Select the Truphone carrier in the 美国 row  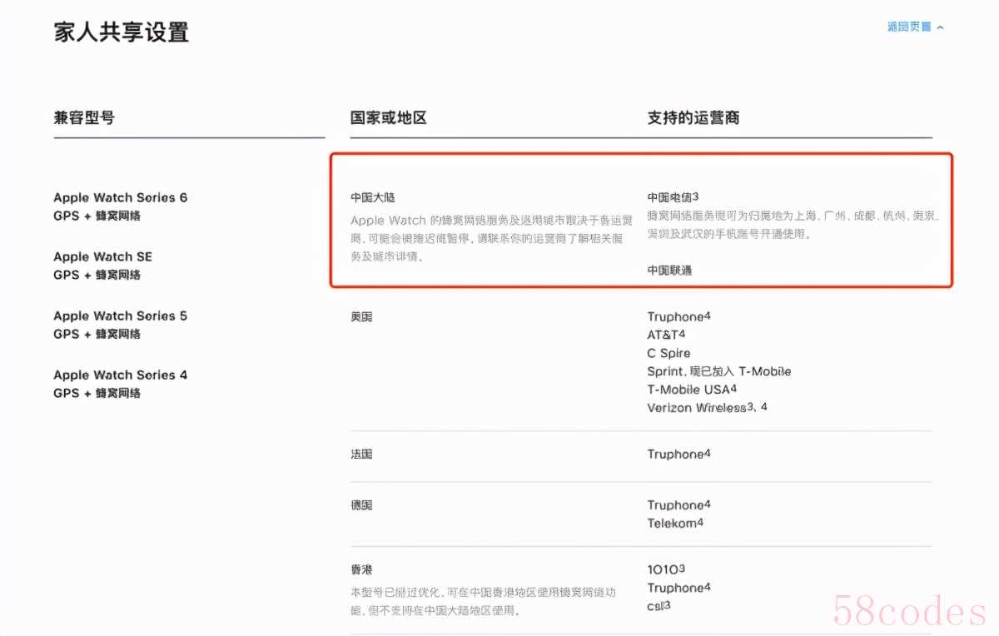tap(678, 316)
